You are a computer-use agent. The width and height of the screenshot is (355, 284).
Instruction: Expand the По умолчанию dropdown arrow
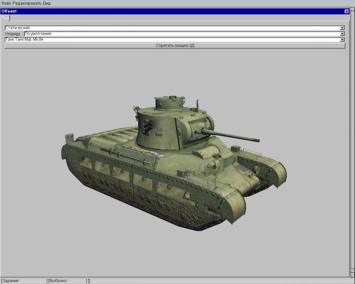point(342,34)
